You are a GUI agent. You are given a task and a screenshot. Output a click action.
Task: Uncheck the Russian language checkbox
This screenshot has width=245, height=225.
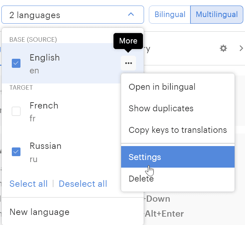16,152
